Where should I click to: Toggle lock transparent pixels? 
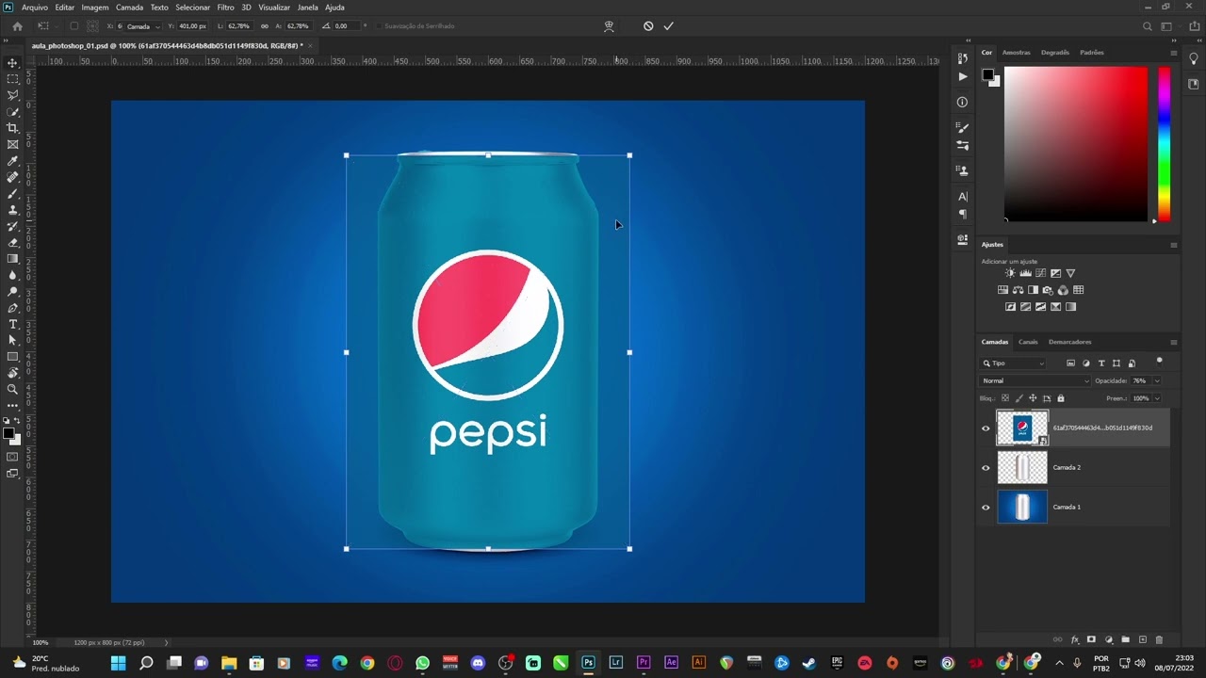click(1005, 398)
